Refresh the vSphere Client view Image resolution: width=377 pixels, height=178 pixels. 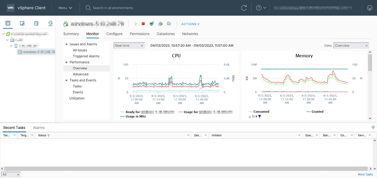pos(244,8)
